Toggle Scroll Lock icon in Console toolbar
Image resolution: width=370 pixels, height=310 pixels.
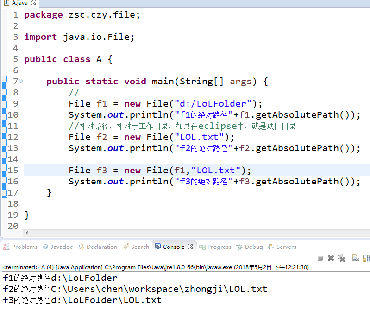click(x=366, y=258)
